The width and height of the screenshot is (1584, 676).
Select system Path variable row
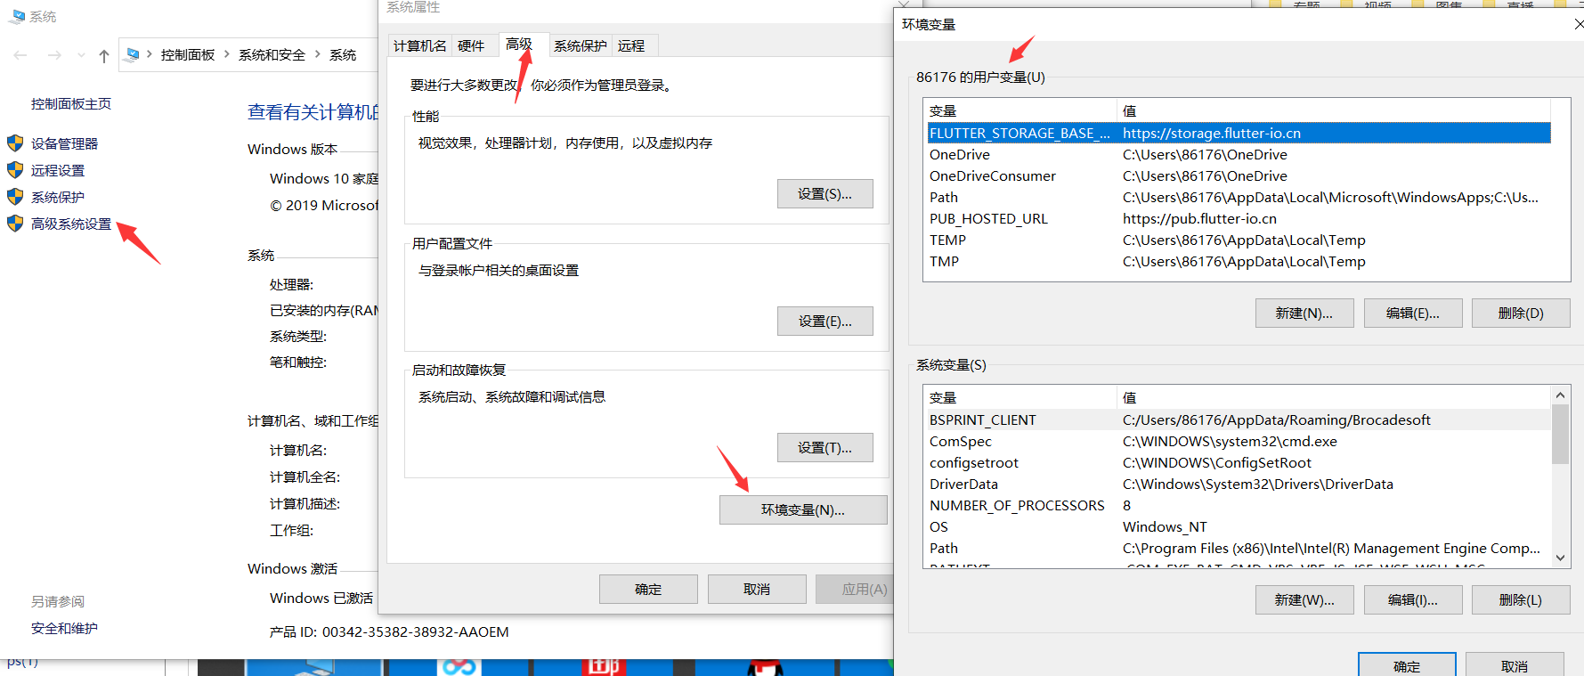[1239, 548]
